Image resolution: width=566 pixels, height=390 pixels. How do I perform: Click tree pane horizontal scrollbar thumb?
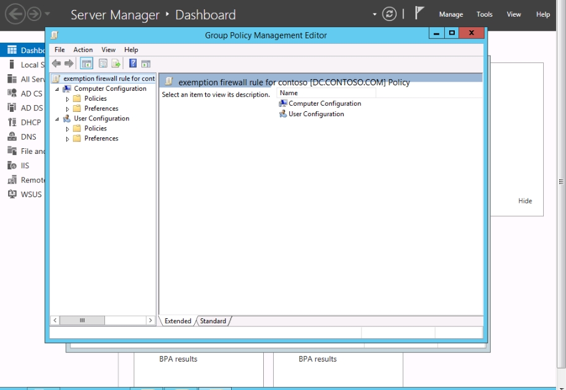coord(82,320)
